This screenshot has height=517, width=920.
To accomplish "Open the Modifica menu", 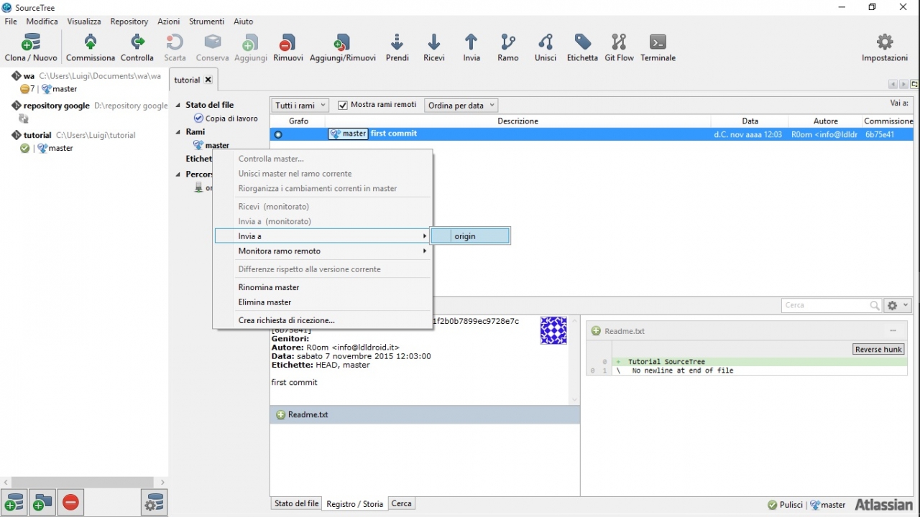I will tap(42, 22).
